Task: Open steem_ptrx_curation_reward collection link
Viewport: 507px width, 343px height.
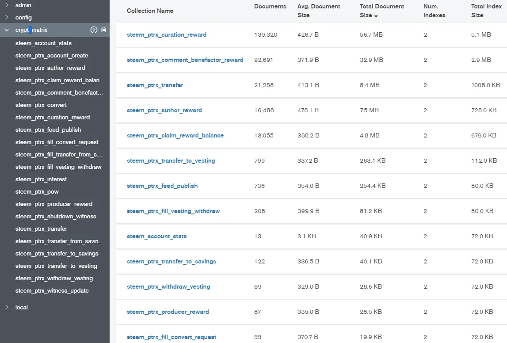Action: 167,34
